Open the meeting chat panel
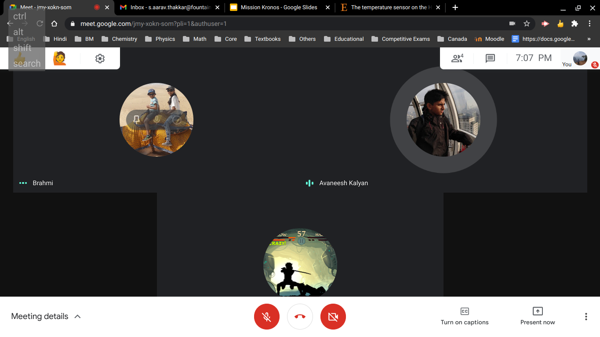The image size is (600, 337). [x=490, y=58]
